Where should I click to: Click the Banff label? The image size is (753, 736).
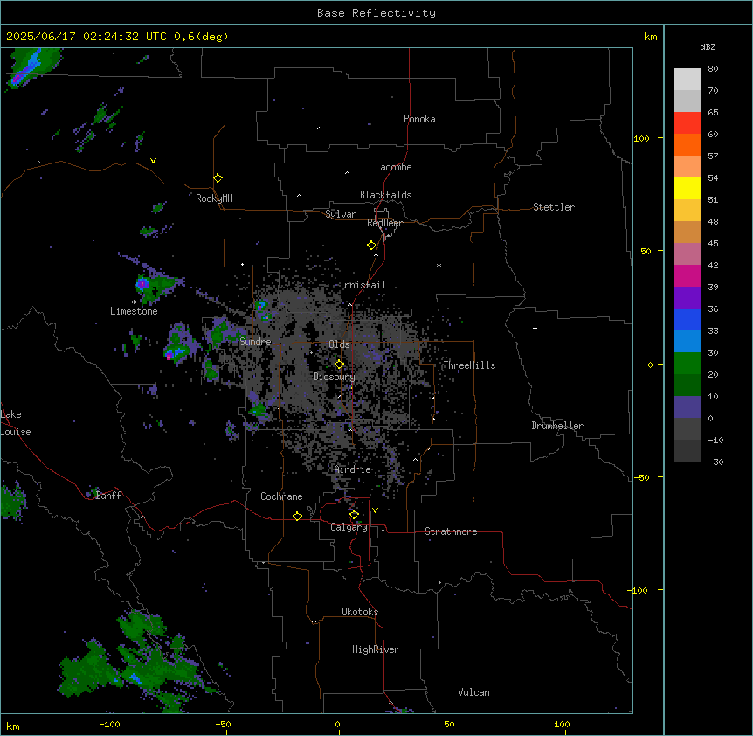pyautogui.click(x=108, y=496)
